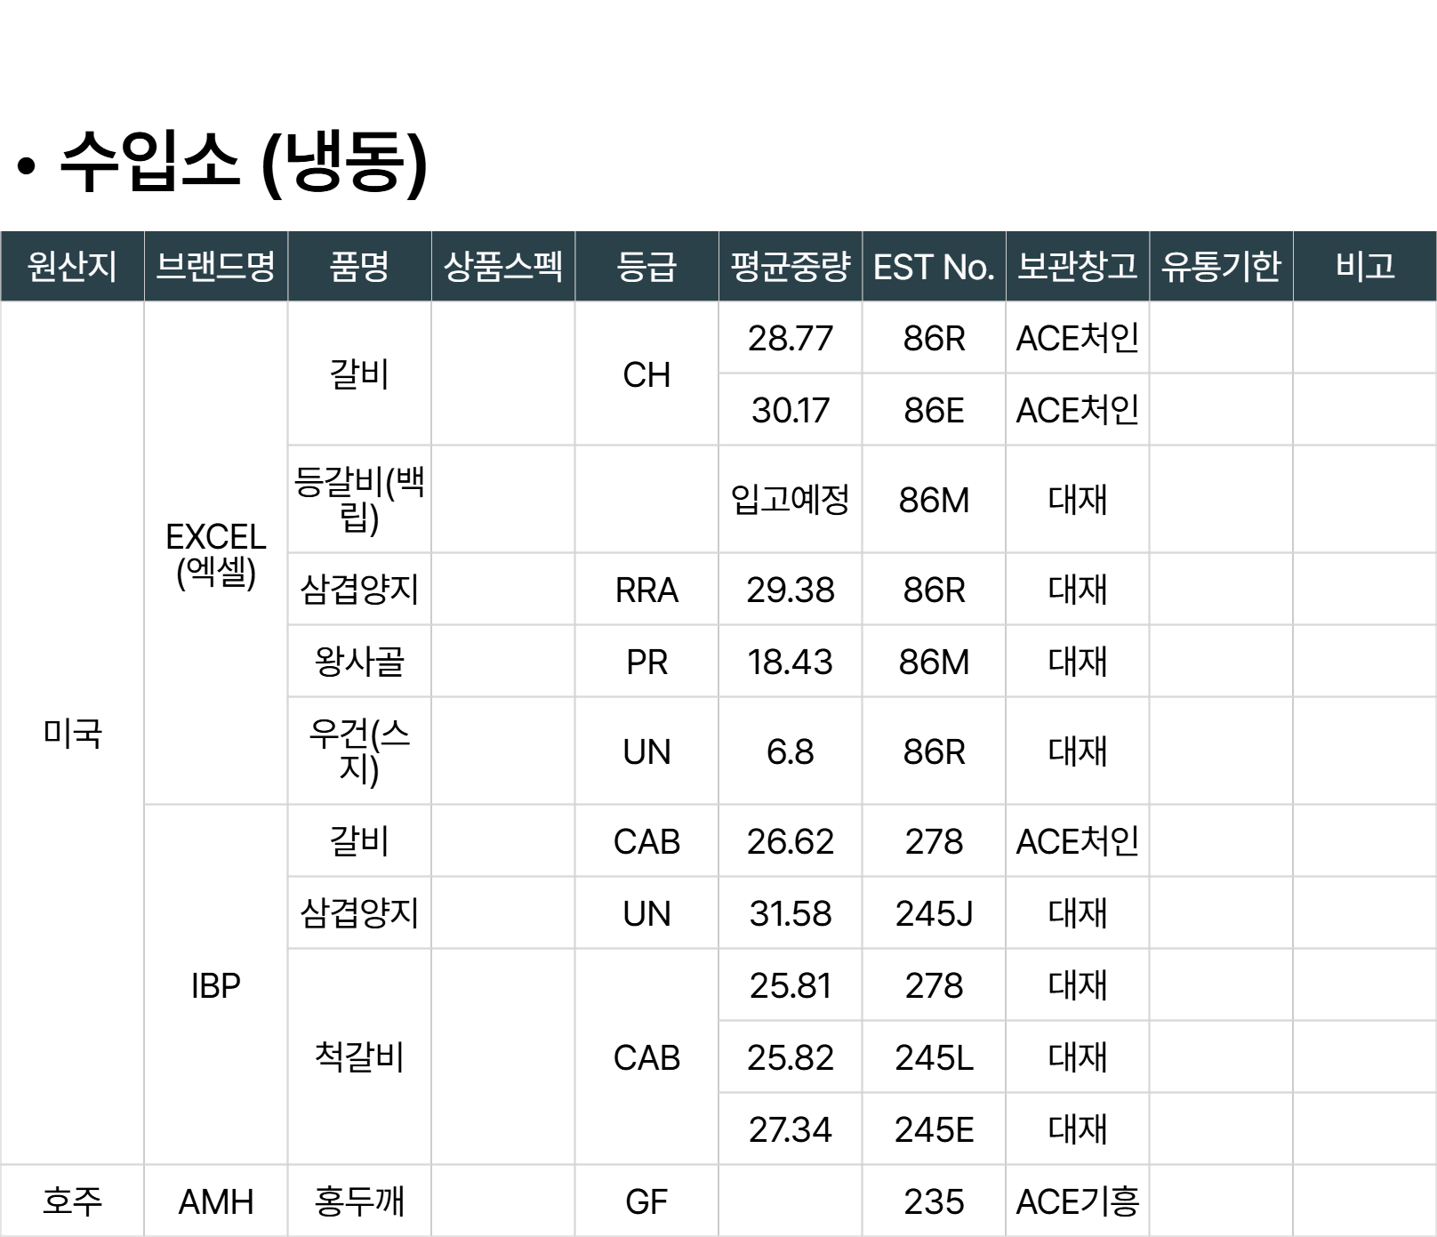Select the 수입소 (냉동) heading
This screenshot has width=1437, height=1237.
coord(243,162)
